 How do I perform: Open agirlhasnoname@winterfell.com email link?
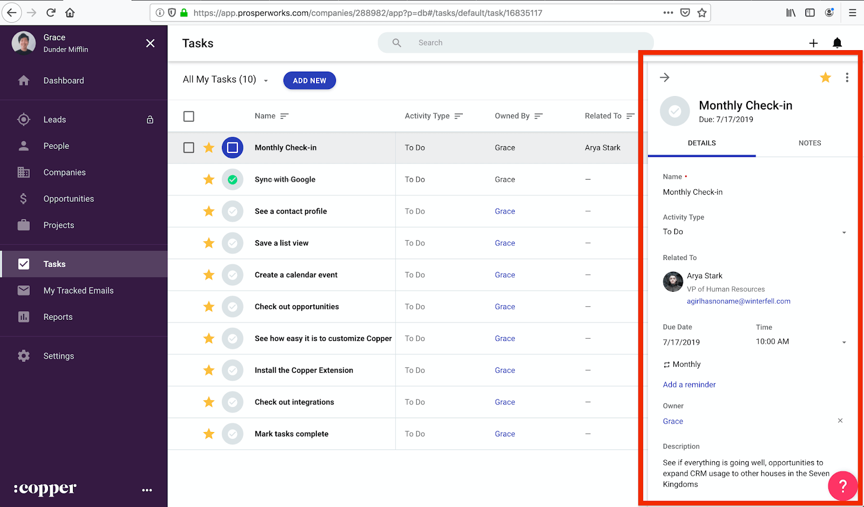click(738, 301)
